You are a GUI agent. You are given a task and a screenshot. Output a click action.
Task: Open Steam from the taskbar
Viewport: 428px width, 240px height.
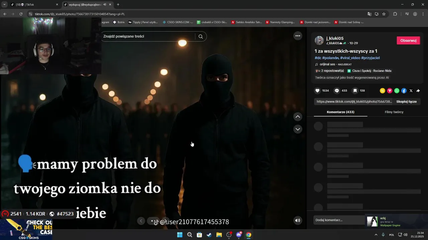click(x=209, y=235)
